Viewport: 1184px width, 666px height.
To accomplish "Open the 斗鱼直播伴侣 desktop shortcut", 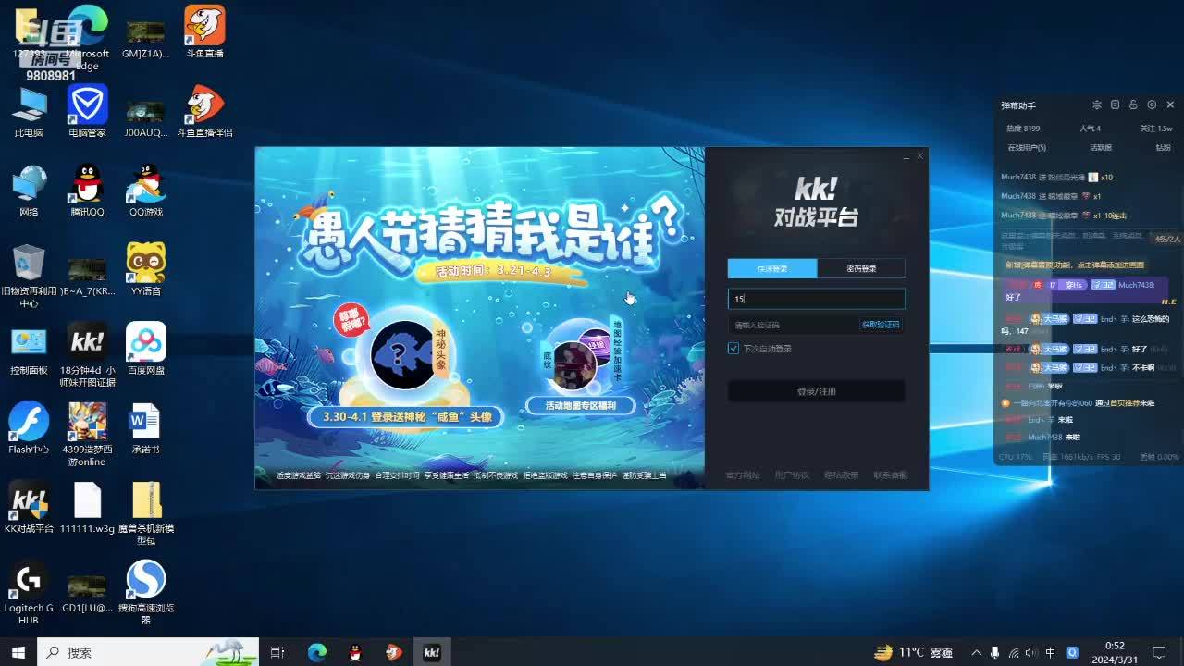I will pos(204,112).
